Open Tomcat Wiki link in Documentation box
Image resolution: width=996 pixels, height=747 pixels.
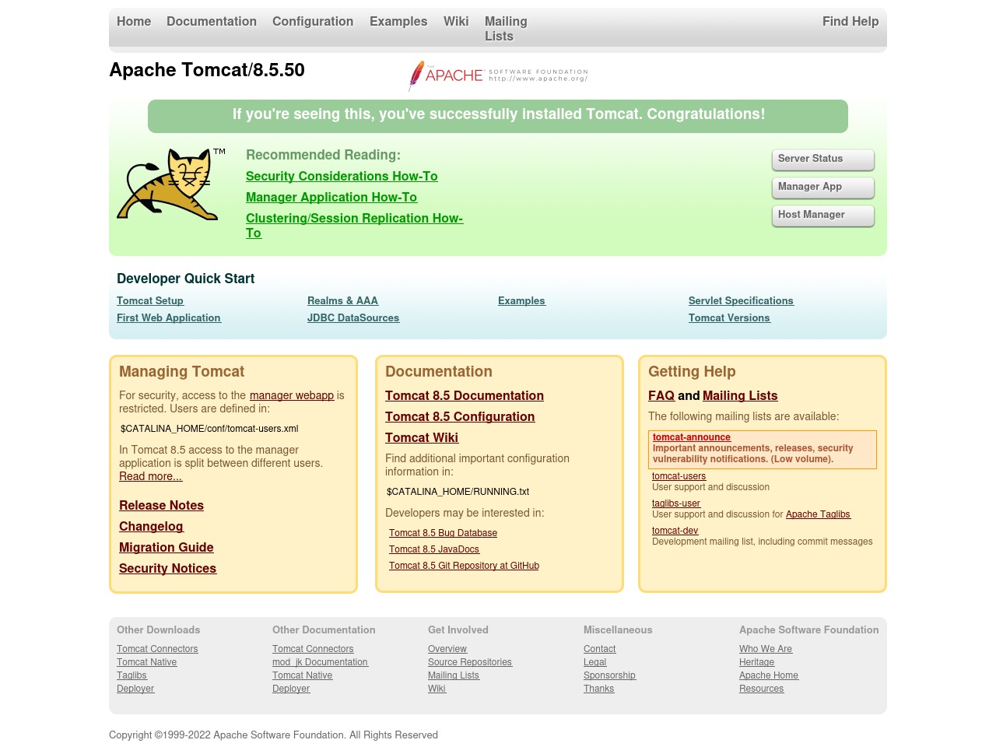(422, 438)
